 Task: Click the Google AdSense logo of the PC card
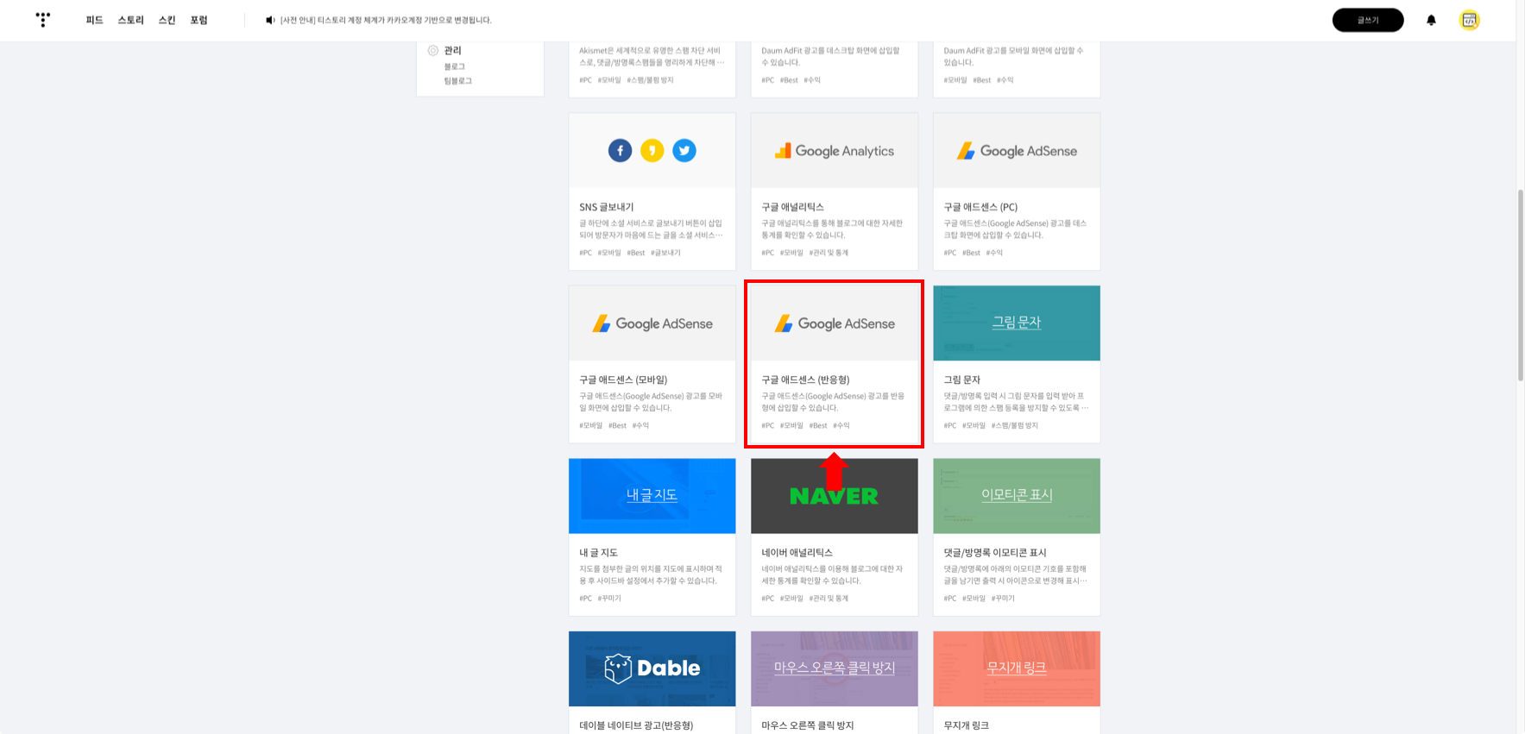pyautogui.click(x=1017, y=151)
